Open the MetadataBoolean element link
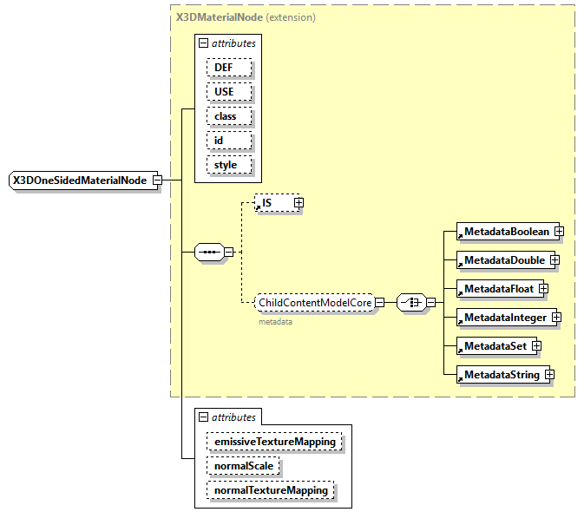The height and width of the screenshot is (525, 584). 507,231
